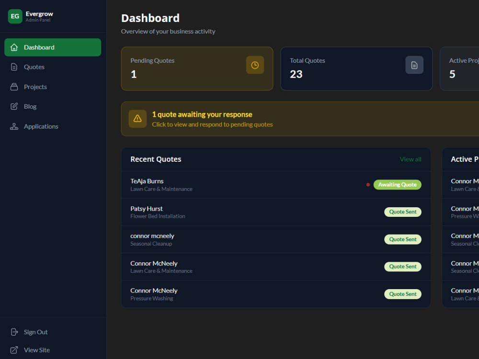
Task: Open the Dashboard menu item
Action: [53, 47]
